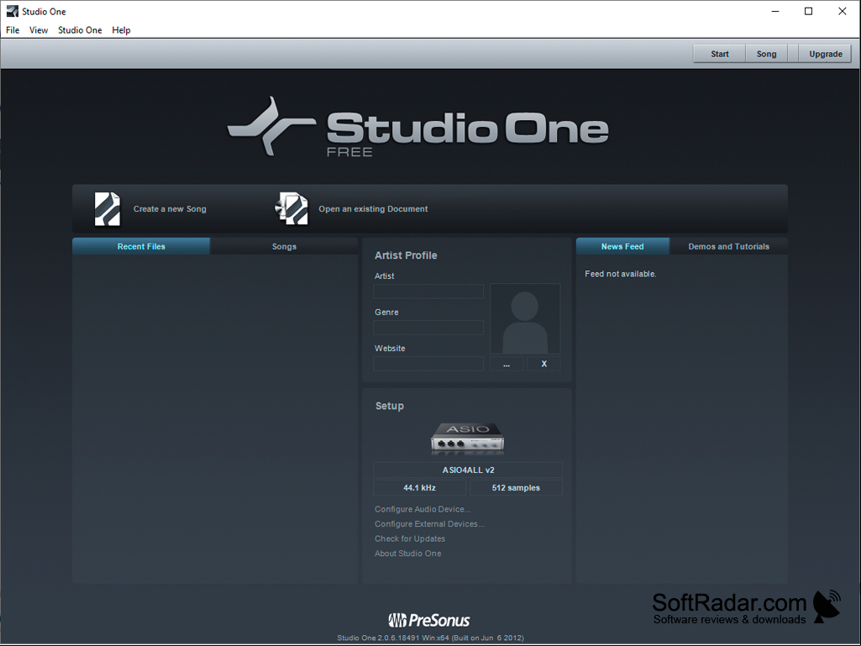861x646 pixels.
Task: Click the artist profile picture placeholder
Action: pyautogui.click(x=525, y=318)
